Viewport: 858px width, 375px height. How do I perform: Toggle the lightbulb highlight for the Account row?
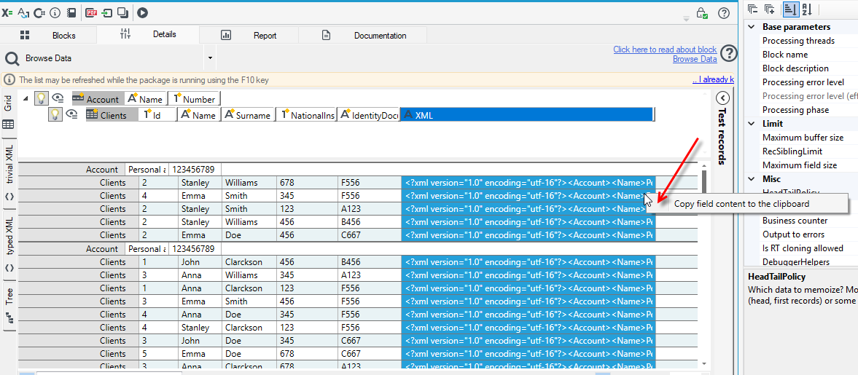coord(40,98)
